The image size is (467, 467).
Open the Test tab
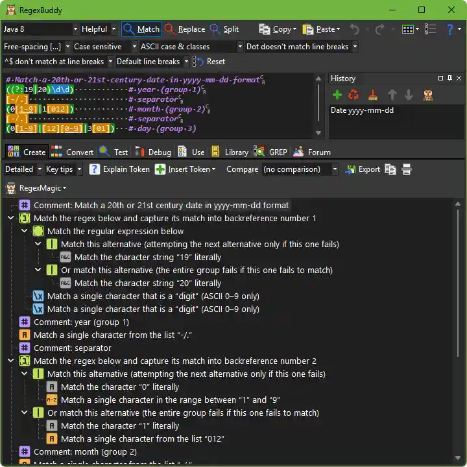(x=114, y=152)
